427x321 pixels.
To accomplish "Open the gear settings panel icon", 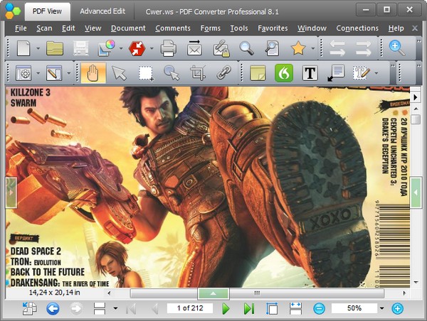I will coord(23,73).
